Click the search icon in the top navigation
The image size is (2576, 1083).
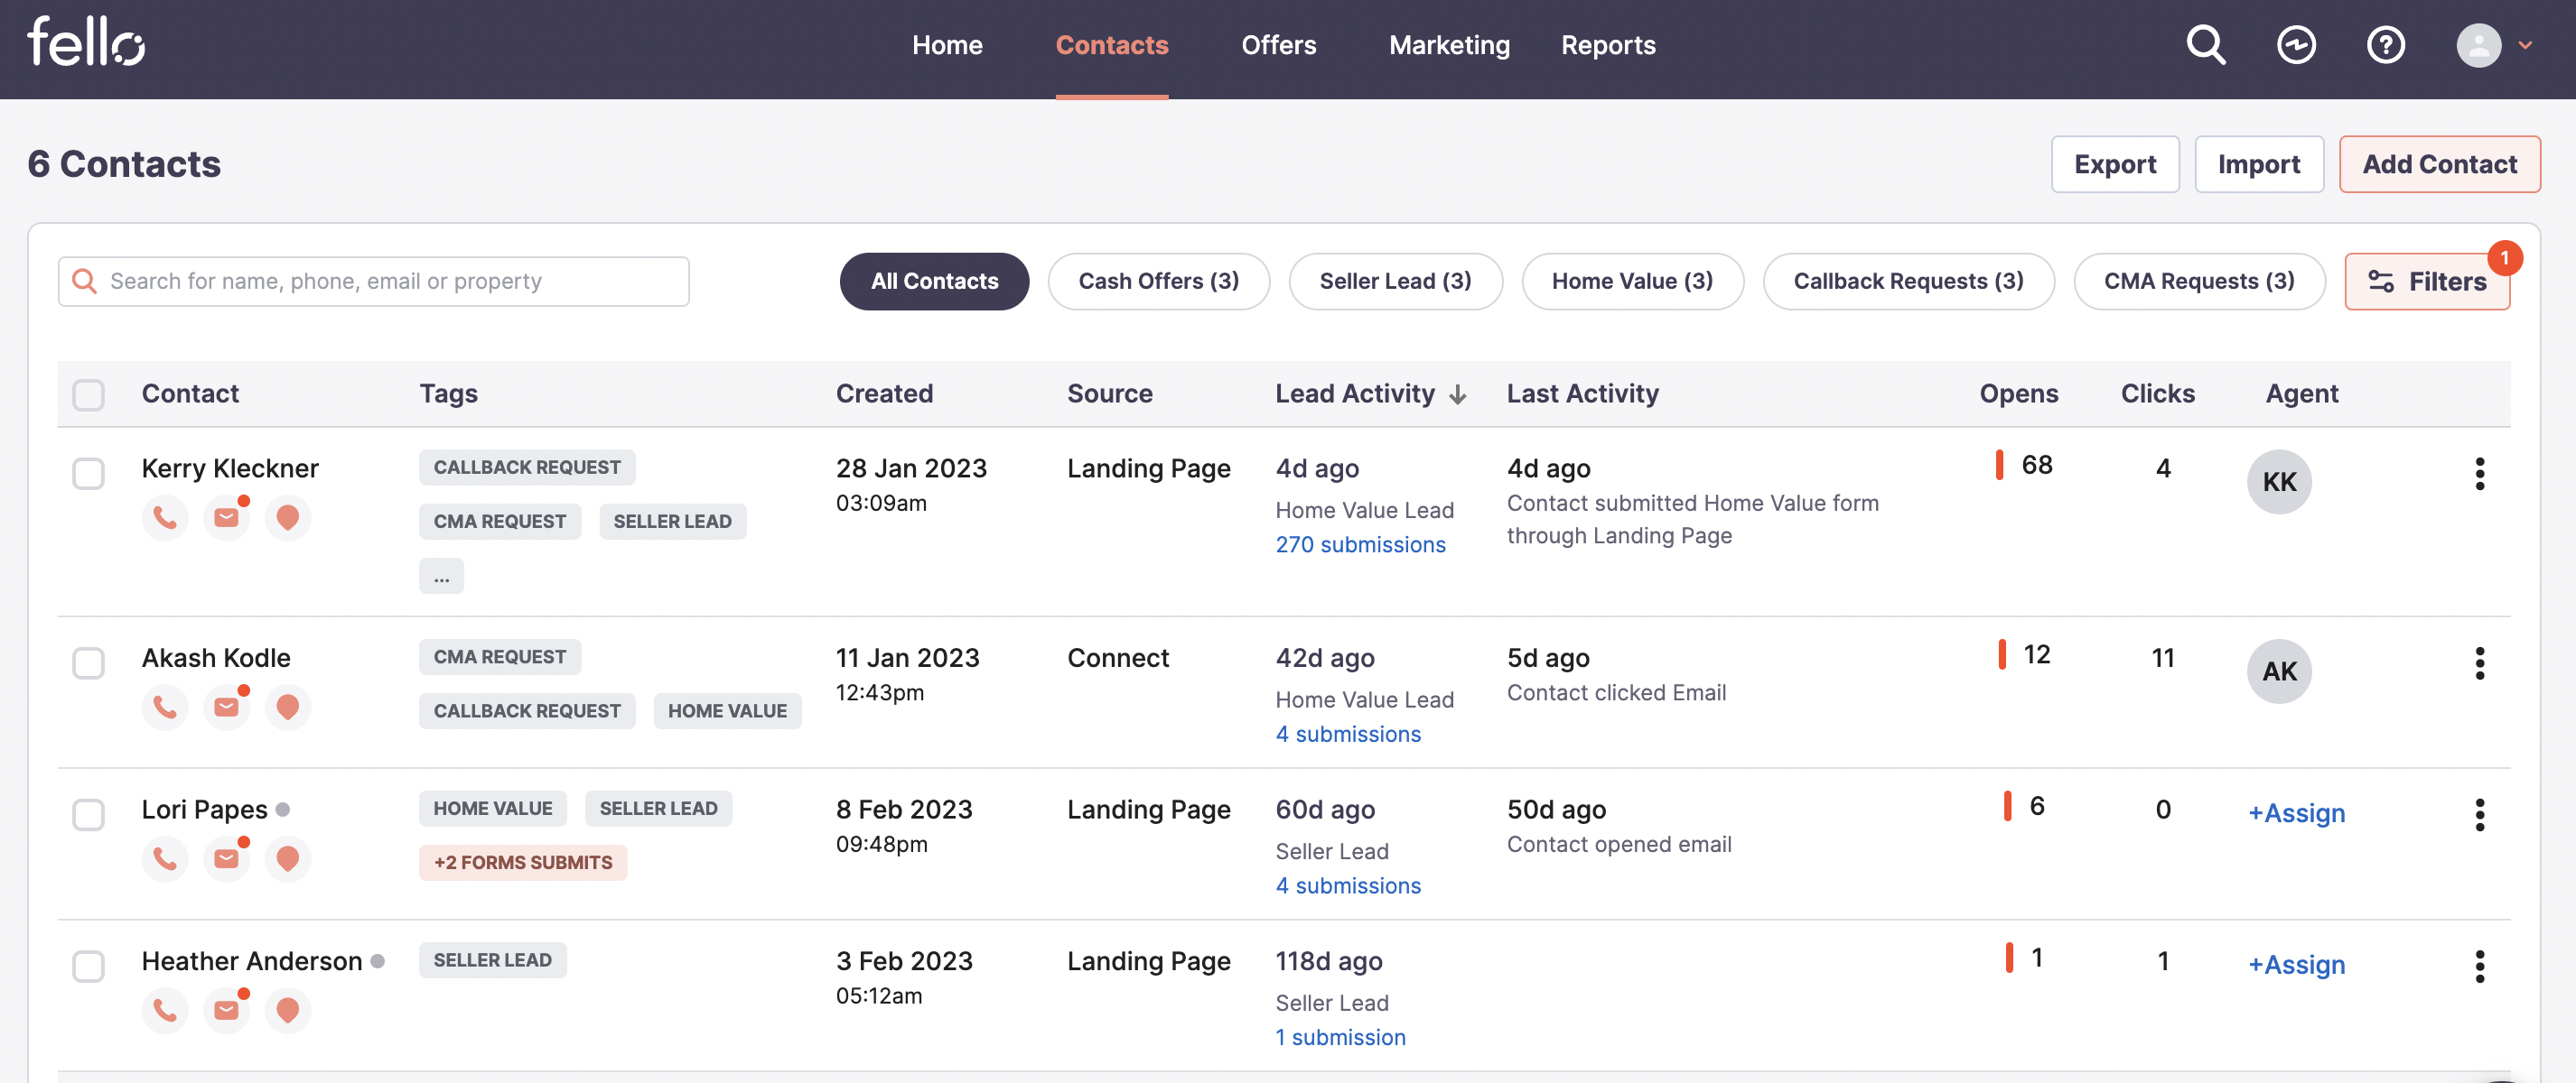click(2207, 44)
